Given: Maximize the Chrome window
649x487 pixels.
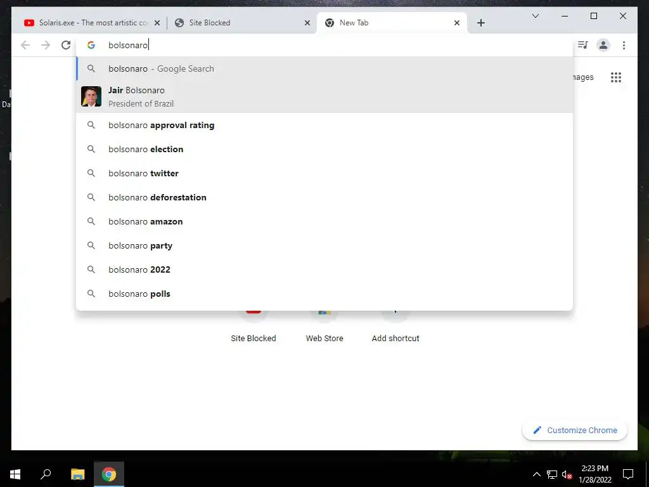Looking at the screenshot, I should (593, 16).
